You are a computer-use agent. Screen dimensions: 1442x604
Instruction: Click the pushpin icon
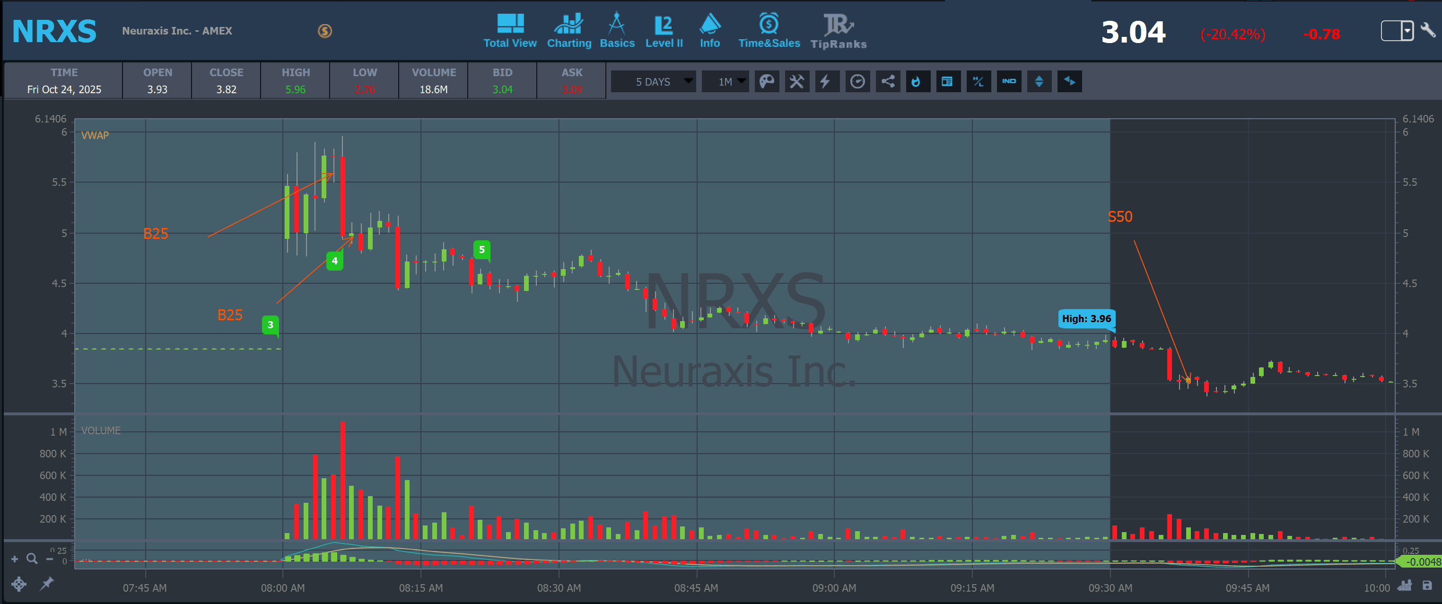coord(47,584)
